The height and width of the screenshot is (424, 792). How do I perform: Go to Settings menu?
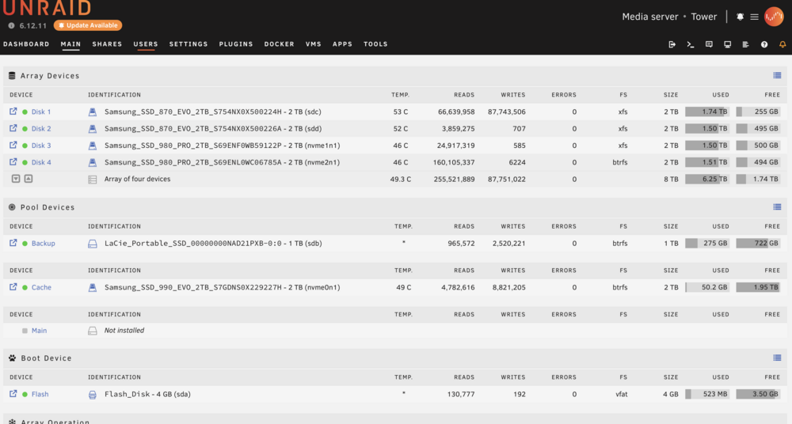[x=188, y=44]
